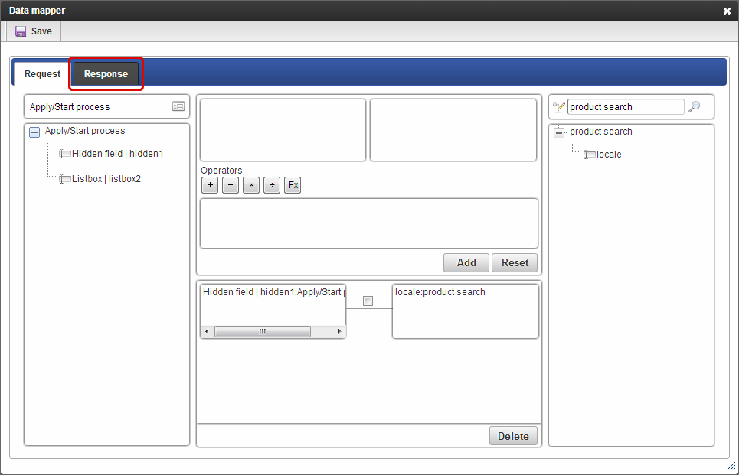Screen dimensions: 739x475
Task: Click the upper left expression input box
Action: point(283,130)
